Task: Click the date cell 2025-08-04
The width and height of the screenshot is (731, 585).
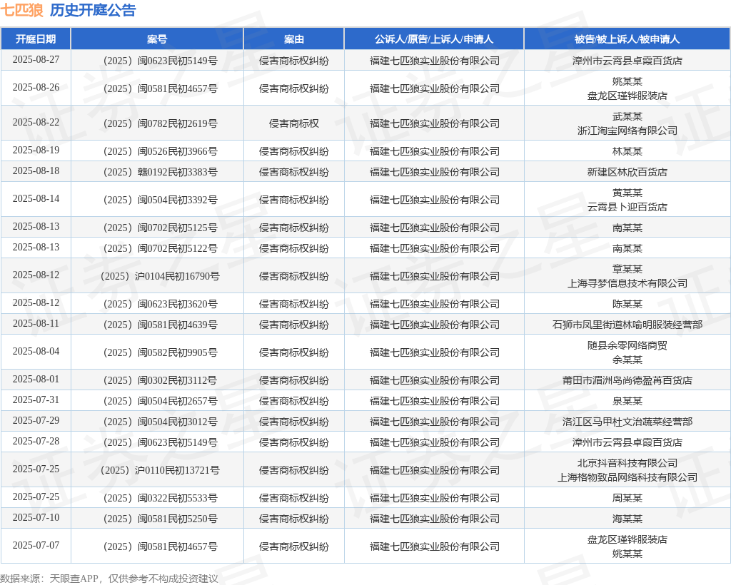Action: 36,351
